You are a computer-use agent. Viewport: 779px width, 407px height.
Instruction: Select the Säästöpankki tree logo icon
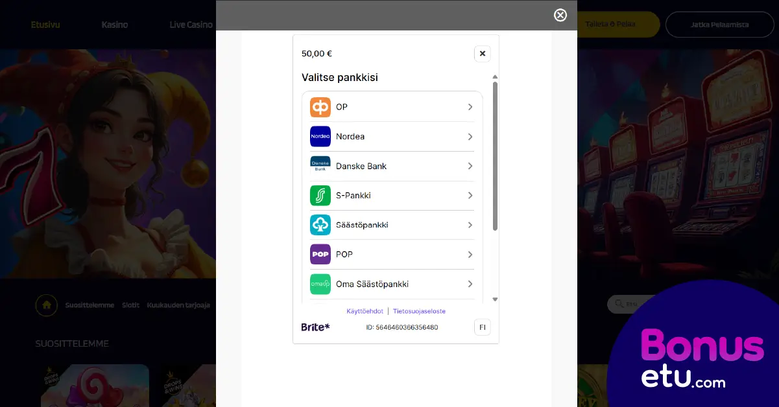click(320, 225)
